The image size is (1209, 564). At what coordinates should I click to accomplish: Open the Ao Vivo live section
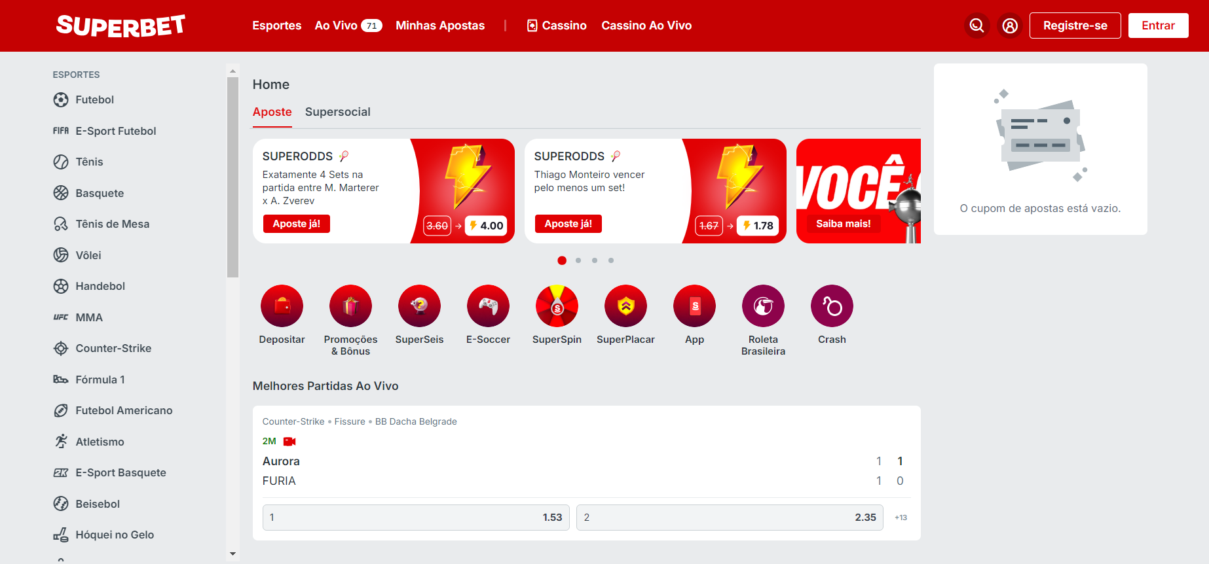coord(348,26)
